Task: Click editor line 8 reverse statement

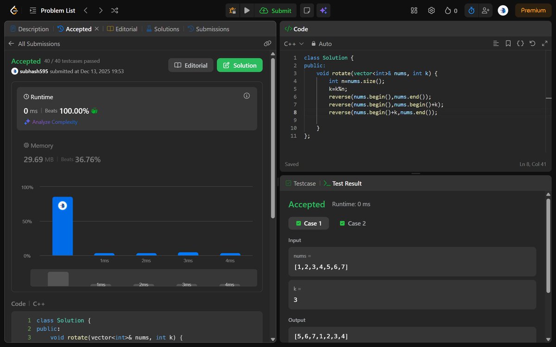Action: (383, 112)
